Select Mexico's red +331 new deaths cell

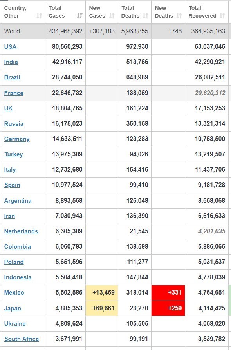168,293
